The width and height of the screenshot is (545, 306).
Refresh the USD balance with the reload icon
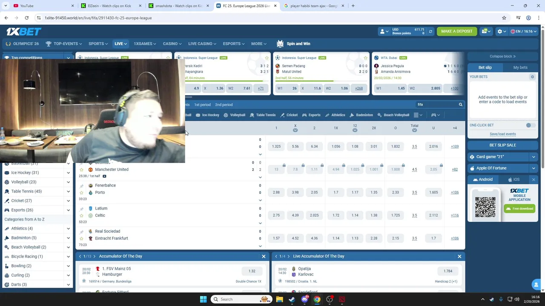click(x=430, y=31)
